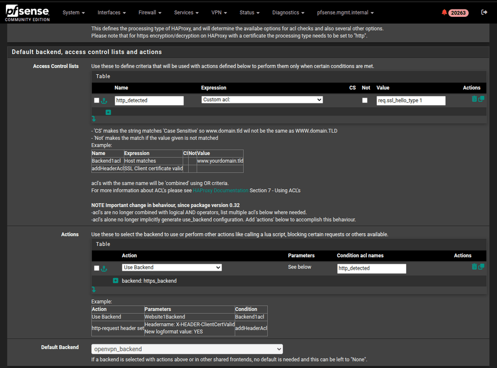The image size is (497, 368).
Task: Click the 'Default Backend' label
Action: point(60,347)
